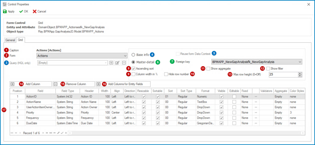The image size is (315, 145).
Task: Select the Base info radio button
Action: click(133, 54)
